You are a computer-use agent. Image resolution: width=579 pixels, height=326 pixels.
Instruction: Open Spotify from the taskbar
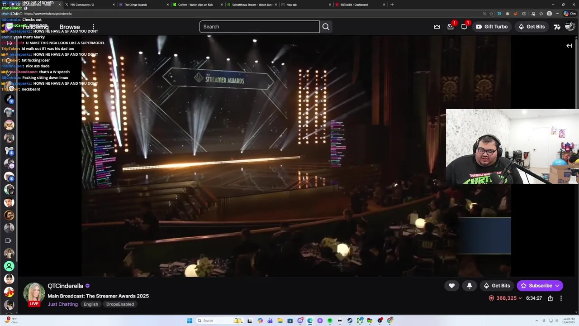(330, 321)
